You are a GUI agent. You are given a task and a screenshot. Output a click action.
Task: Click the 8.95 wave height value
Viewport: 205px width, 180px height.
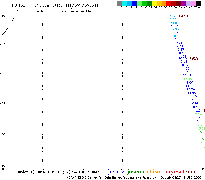[174, 23]
